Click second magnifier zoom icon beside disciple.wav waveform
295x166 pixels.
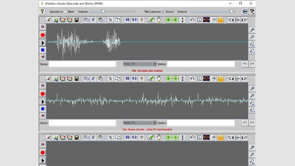252,37
